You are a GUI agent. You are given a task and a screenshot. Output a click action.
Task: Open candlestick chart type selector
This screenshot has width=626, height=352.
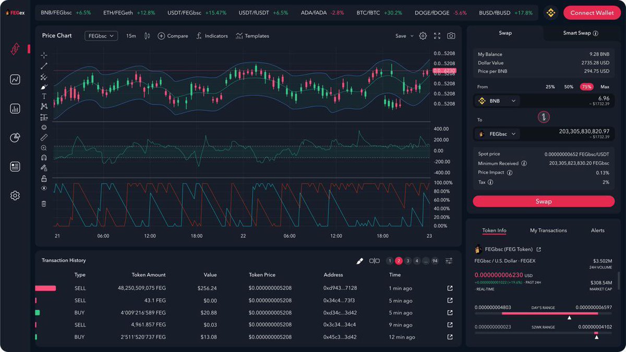tap(147, 36)
